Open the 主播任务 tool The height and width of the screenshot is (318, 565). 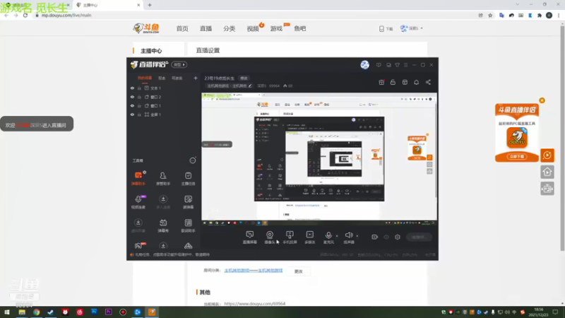point(188,178)
